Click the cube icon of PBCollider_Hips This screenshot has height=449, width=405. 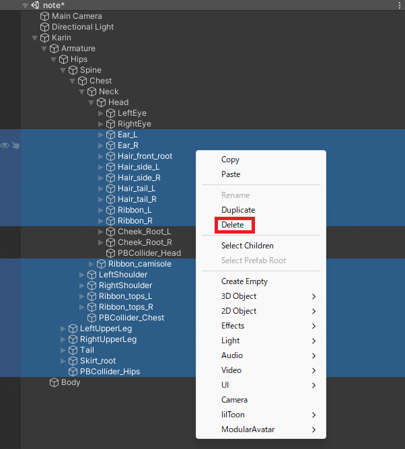(x=73, y=372)
